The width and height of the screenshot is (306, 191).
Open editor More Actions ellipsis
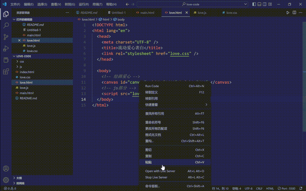coord(301,13)
